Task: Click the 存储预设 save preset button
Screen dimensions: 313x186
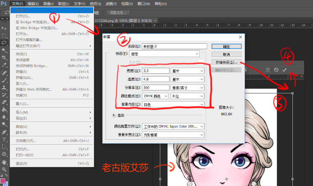Action: pos(226,62)
